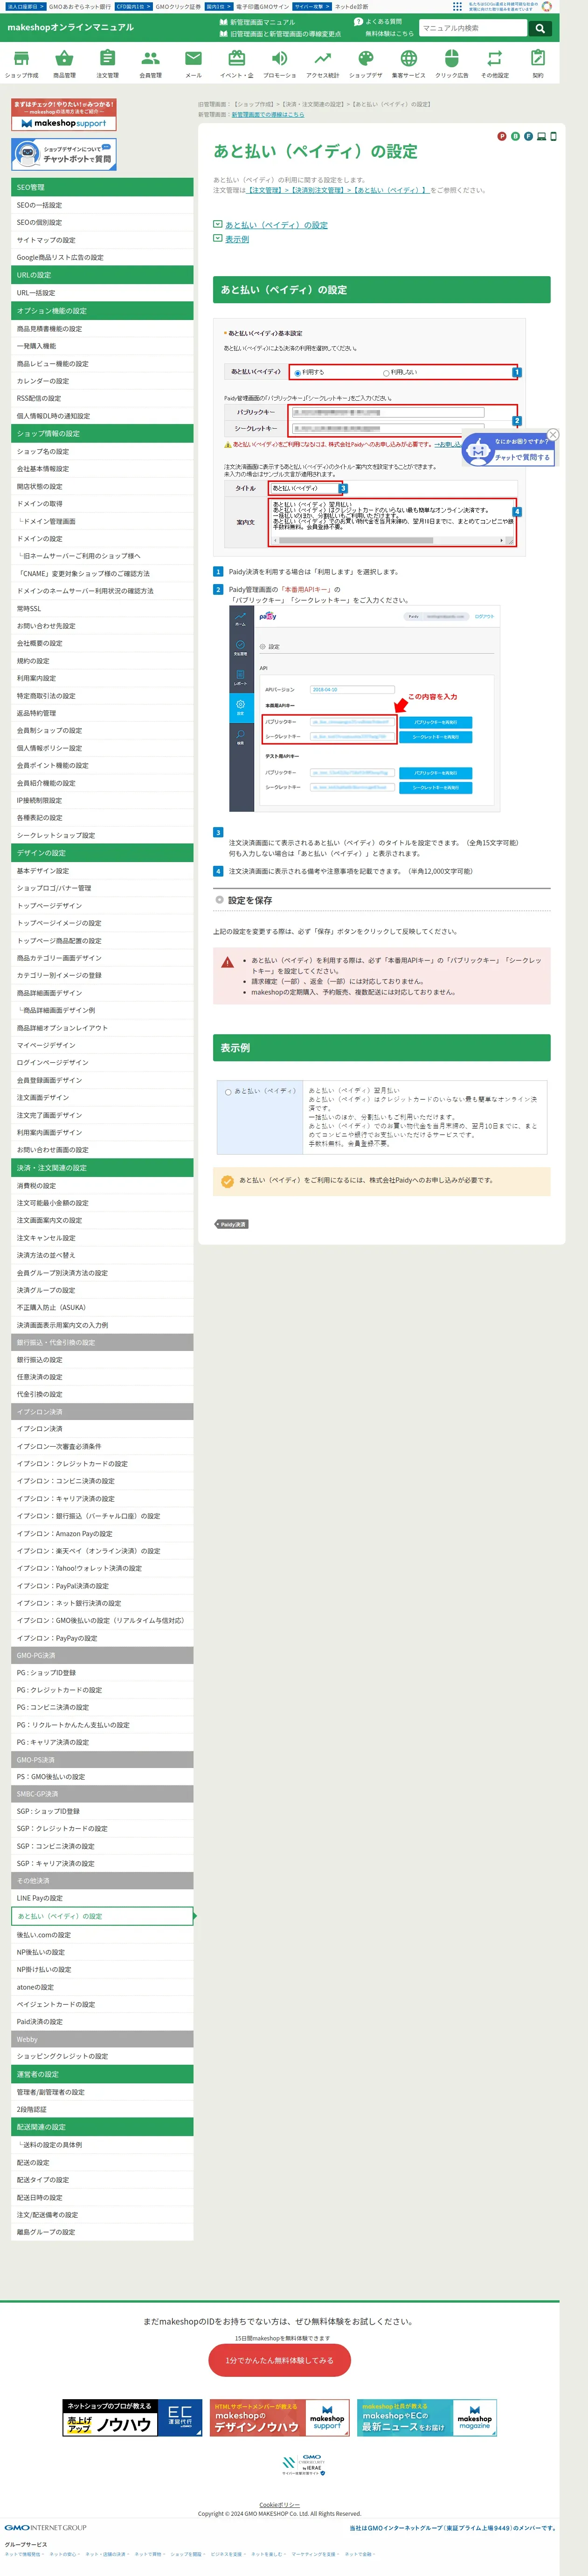Open サイトマップの設定 in sidebar

click(102, 240)
